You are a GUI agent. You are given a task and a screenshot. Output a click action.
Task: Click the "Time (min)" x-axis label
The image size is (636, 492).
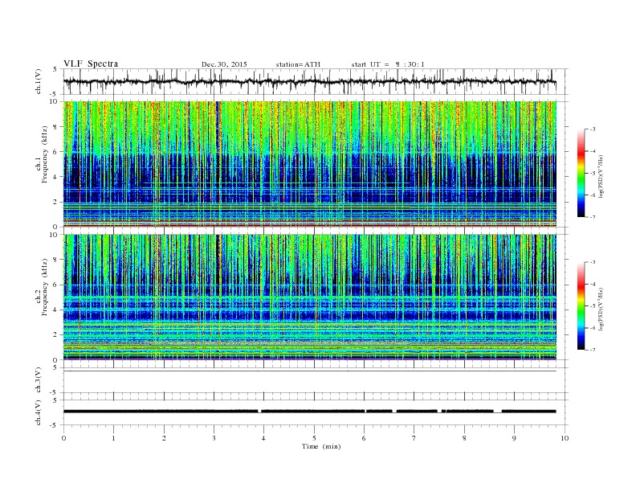point(321,446)
